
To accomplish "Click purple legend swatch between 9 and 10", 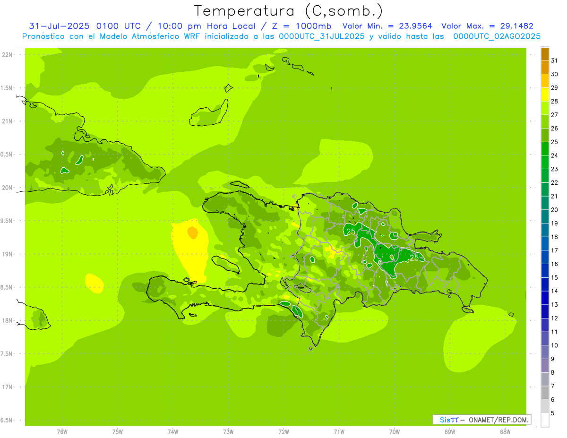I will point(545,352).
